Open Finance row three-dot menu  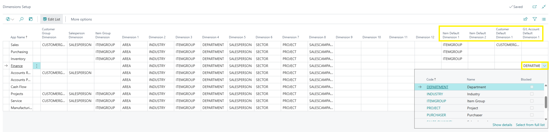click(37, 66)
